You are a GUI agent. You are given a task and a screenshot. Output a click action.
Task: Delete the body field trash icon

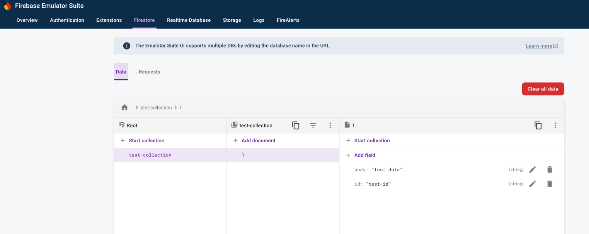[549, 170]
